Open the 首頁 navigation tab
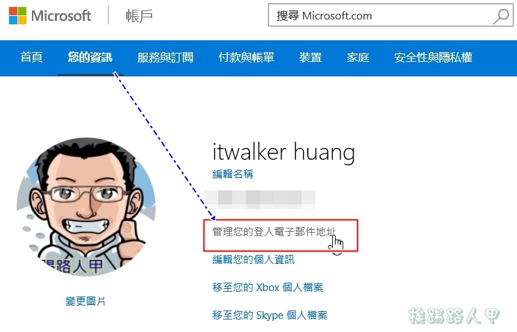The image size is (517, 332). [x=31, y=58]
